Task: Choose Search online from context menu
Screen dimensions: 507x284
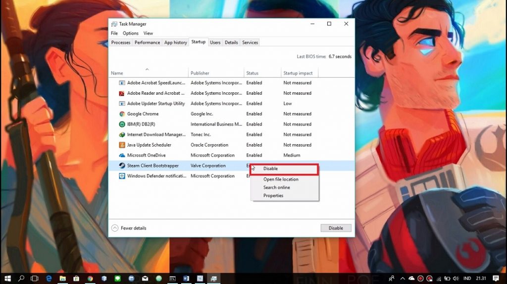Action: [x=277, y=188]
